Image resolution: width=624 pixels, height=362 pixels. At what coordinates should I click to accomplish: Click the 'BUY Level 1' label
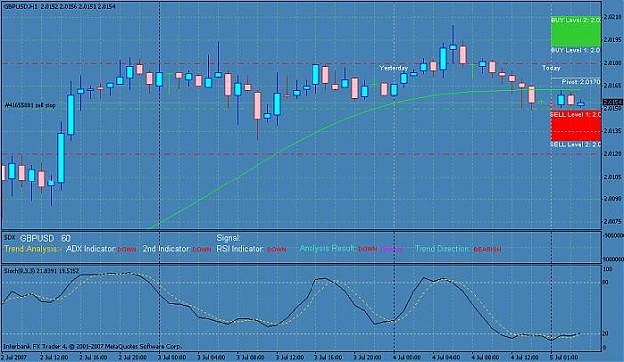(576, 50)
